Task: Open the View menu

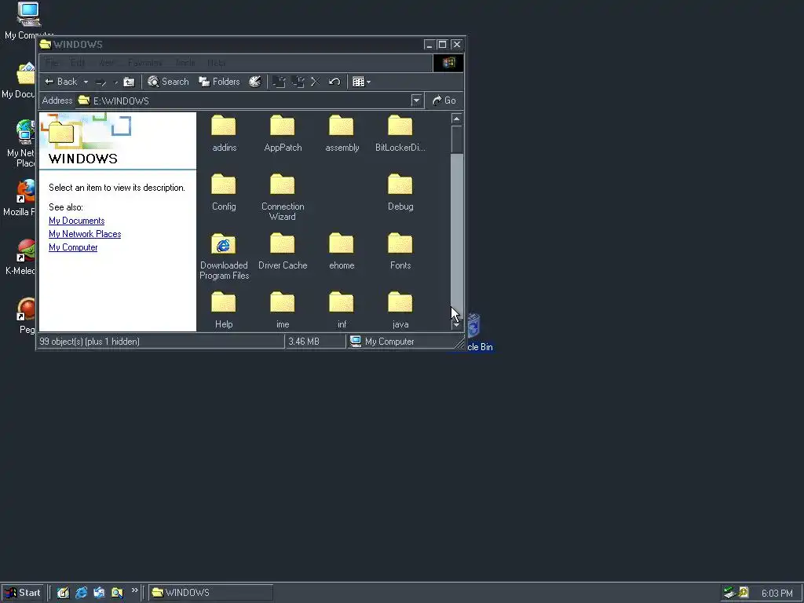Action: pyautogui.click(x=107, y=63)
